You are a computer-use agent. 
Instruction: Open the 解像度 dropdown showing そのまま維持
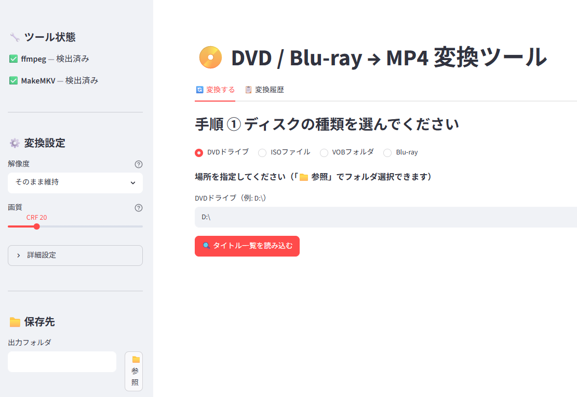click(x=75, y=182)
